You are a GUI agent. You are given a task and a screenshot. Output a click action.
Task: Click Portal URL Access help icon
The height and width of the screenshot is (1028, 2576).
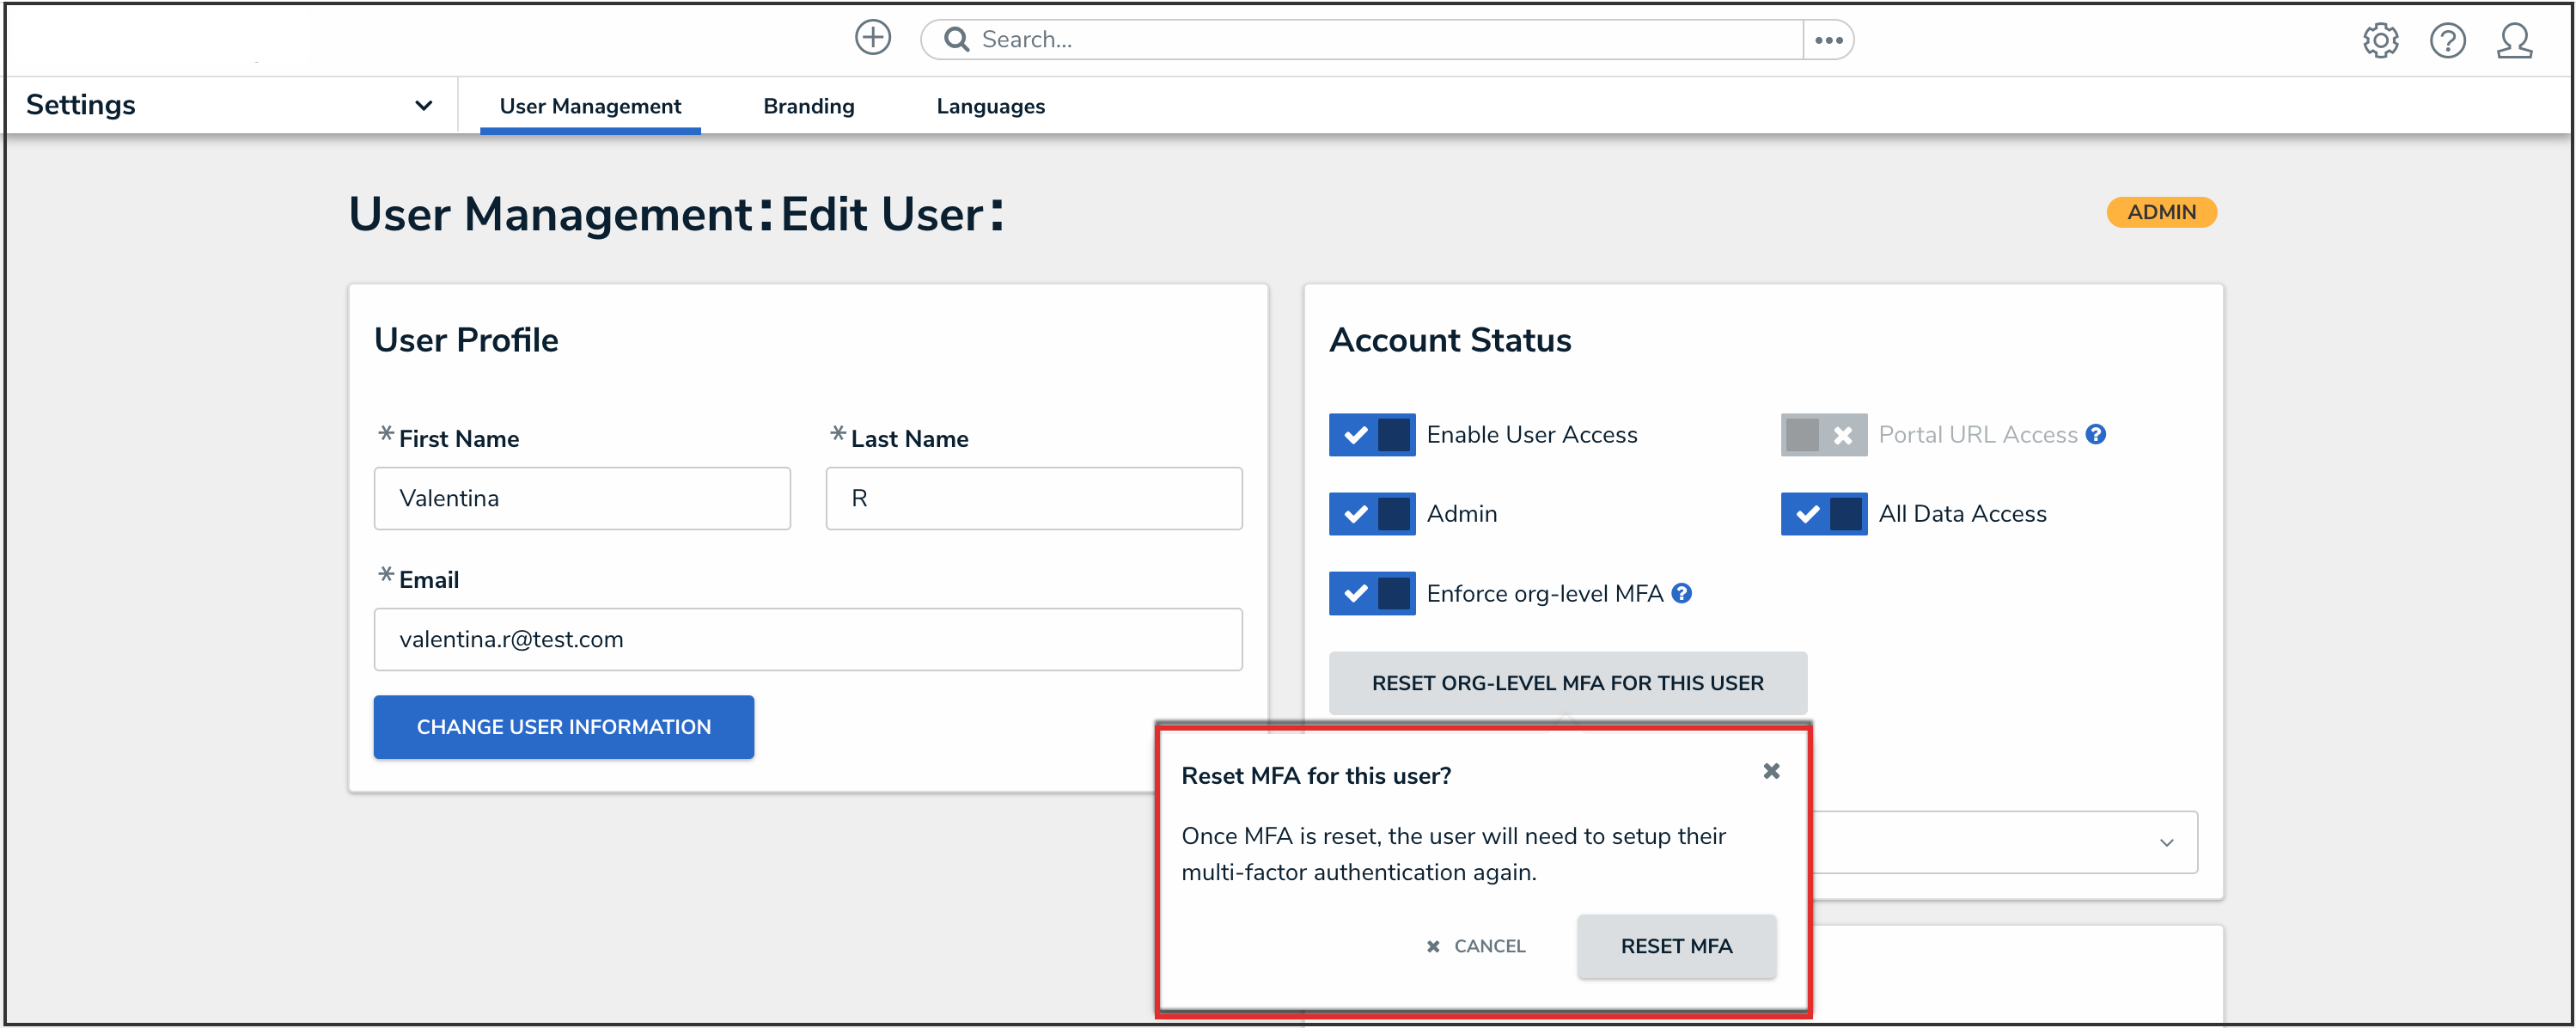2096,434
